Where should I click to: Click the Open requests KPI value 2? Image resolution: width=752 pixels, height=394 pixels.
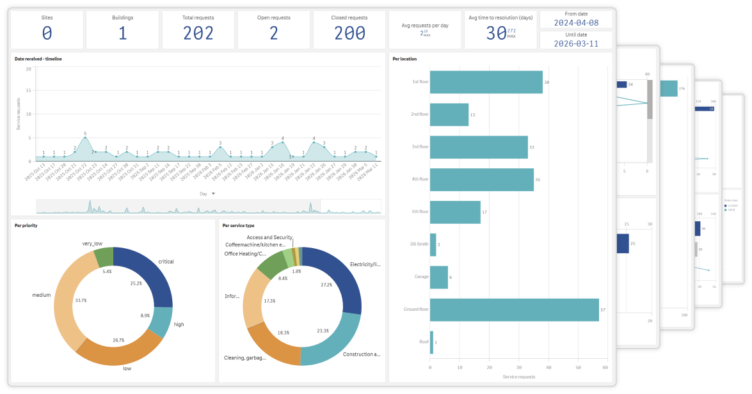click(274, 33)
